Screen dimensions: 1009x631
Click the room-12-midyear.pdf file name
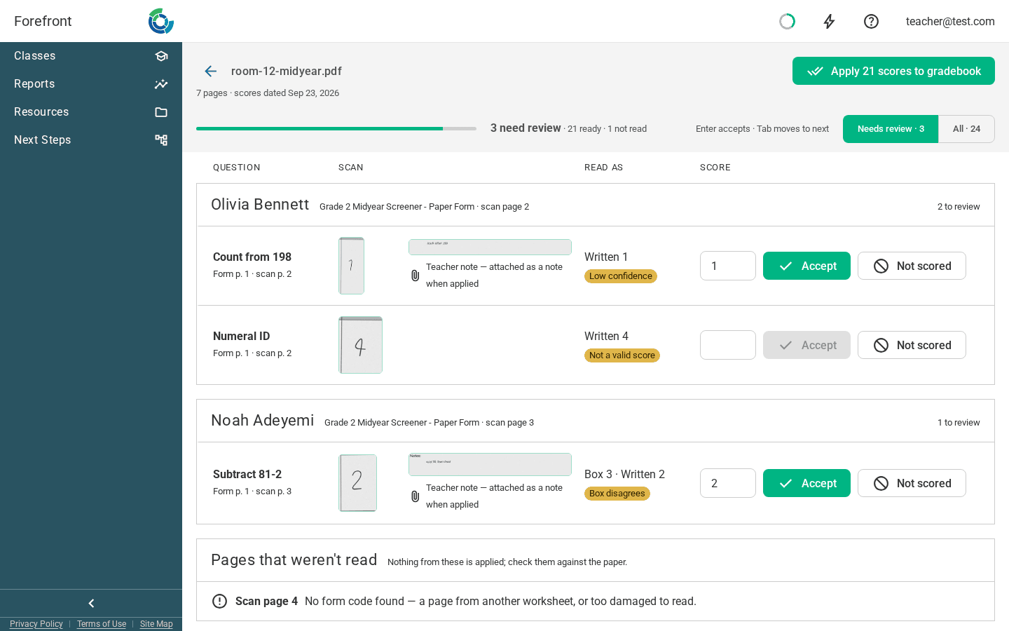point(287,71)
